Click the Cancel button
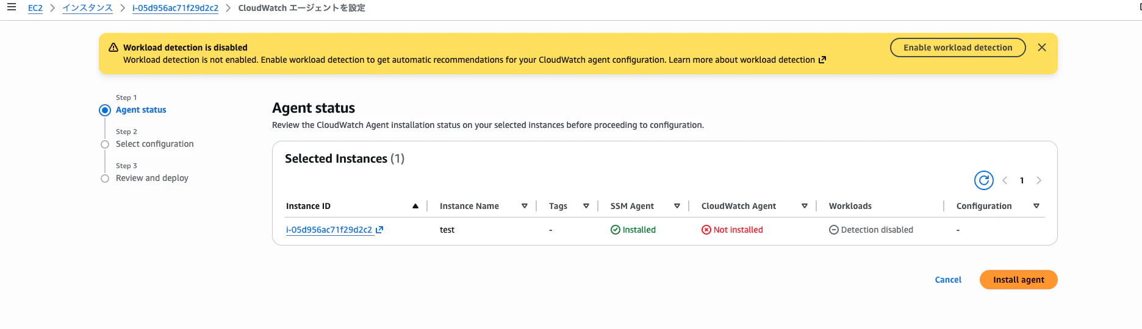Screen dimensions: 1142x329 (948, 280)
